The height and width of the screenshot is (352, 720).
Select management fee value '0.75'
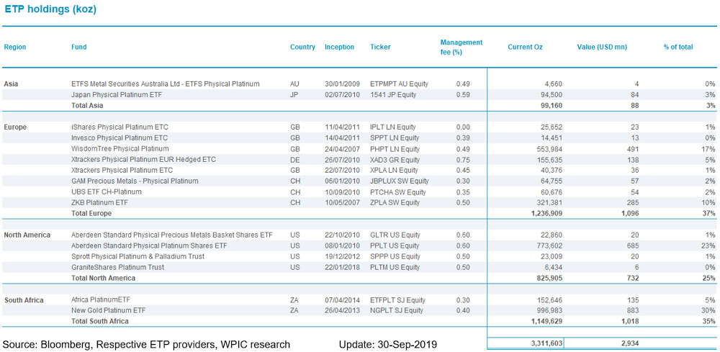coord(464,160)
